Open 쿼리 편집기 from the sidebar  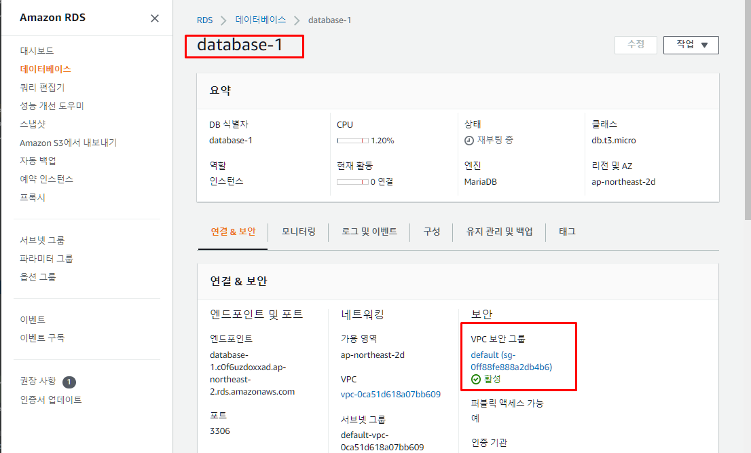[x=42, y=87]
